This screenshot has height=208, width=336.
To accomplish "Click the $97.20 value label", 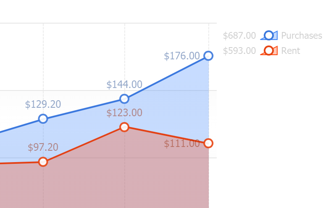I will click(43, 147).
